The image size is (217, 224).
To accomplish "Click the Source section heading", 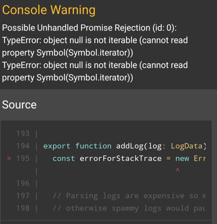I will (x=19, y=104).
